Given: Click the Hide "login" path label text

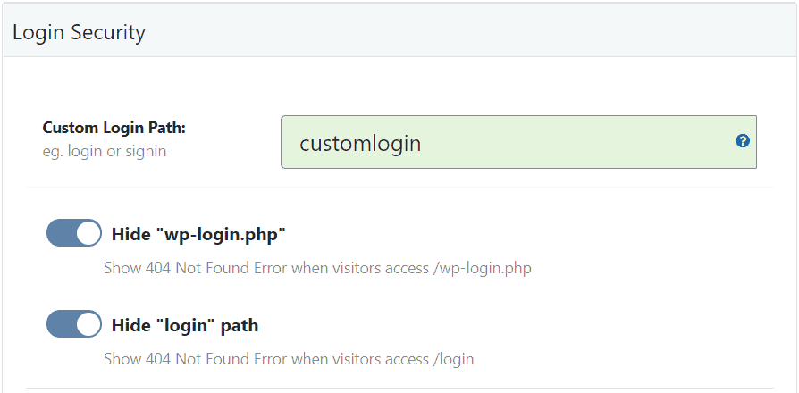Looking at the screenshot, I should pyautogui.click(x=185, y=325).
